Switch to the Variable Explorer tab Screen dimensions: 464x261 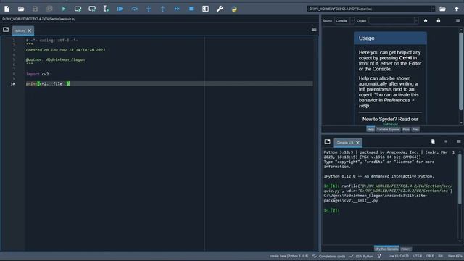(388, 129)
